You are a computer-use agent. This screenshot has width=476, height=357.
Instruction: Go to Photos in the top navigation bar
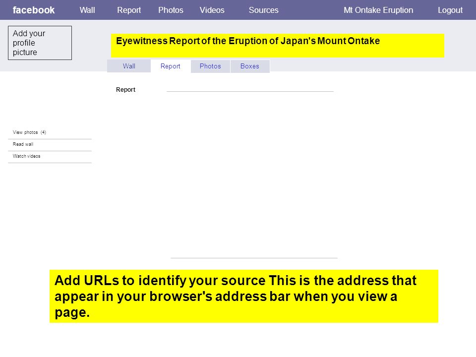click(x=171, y=10)
